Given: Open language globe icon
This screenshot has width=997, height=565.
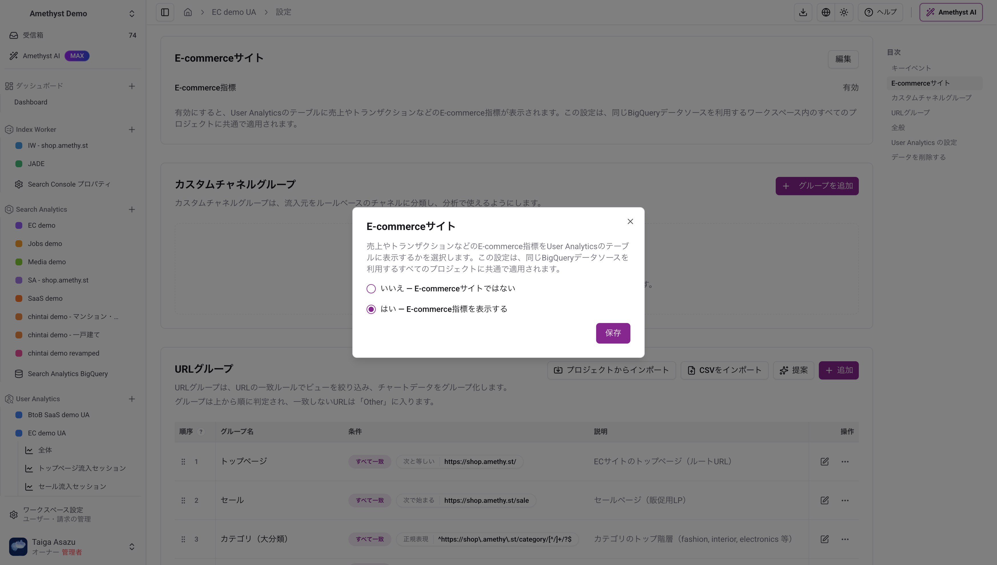Looking at the screenshot, I should [x=826, y=13].
